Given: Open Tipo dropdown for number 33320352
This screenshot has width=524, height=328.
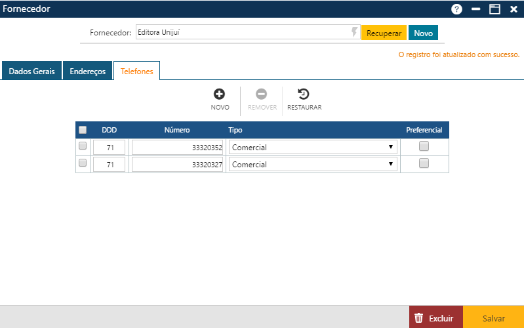Looking at the screenshot, I should click(313, 147).
